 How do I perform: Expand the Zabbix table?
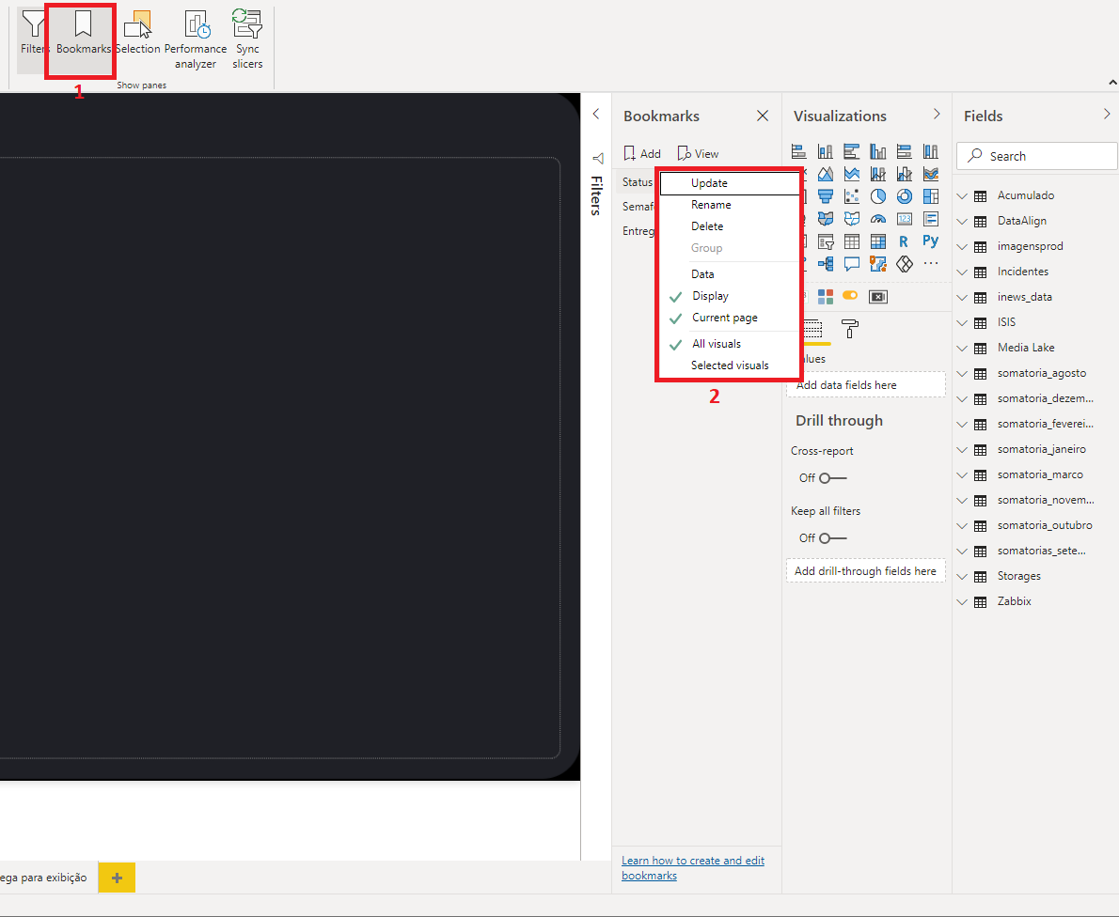click(x=962, y=602)
